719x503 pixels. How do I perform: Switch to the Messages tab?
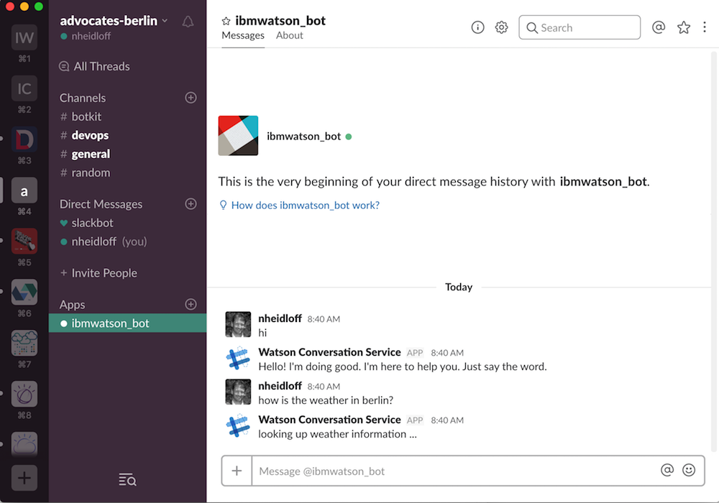tap(243, 35)
